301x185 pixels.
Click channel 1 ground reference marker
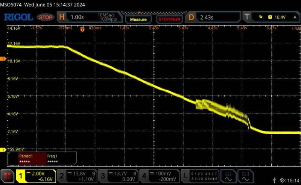3,150
